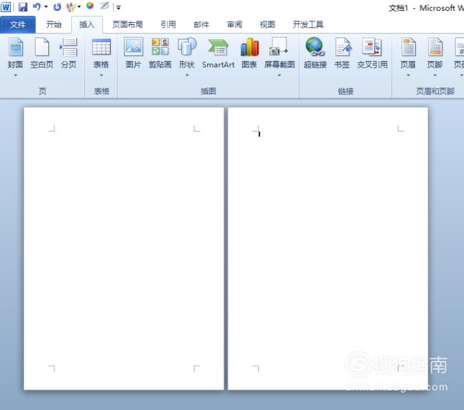Expand the 形状 shapes dropdown arrow
464x410 pixels.
coord(186,76)
